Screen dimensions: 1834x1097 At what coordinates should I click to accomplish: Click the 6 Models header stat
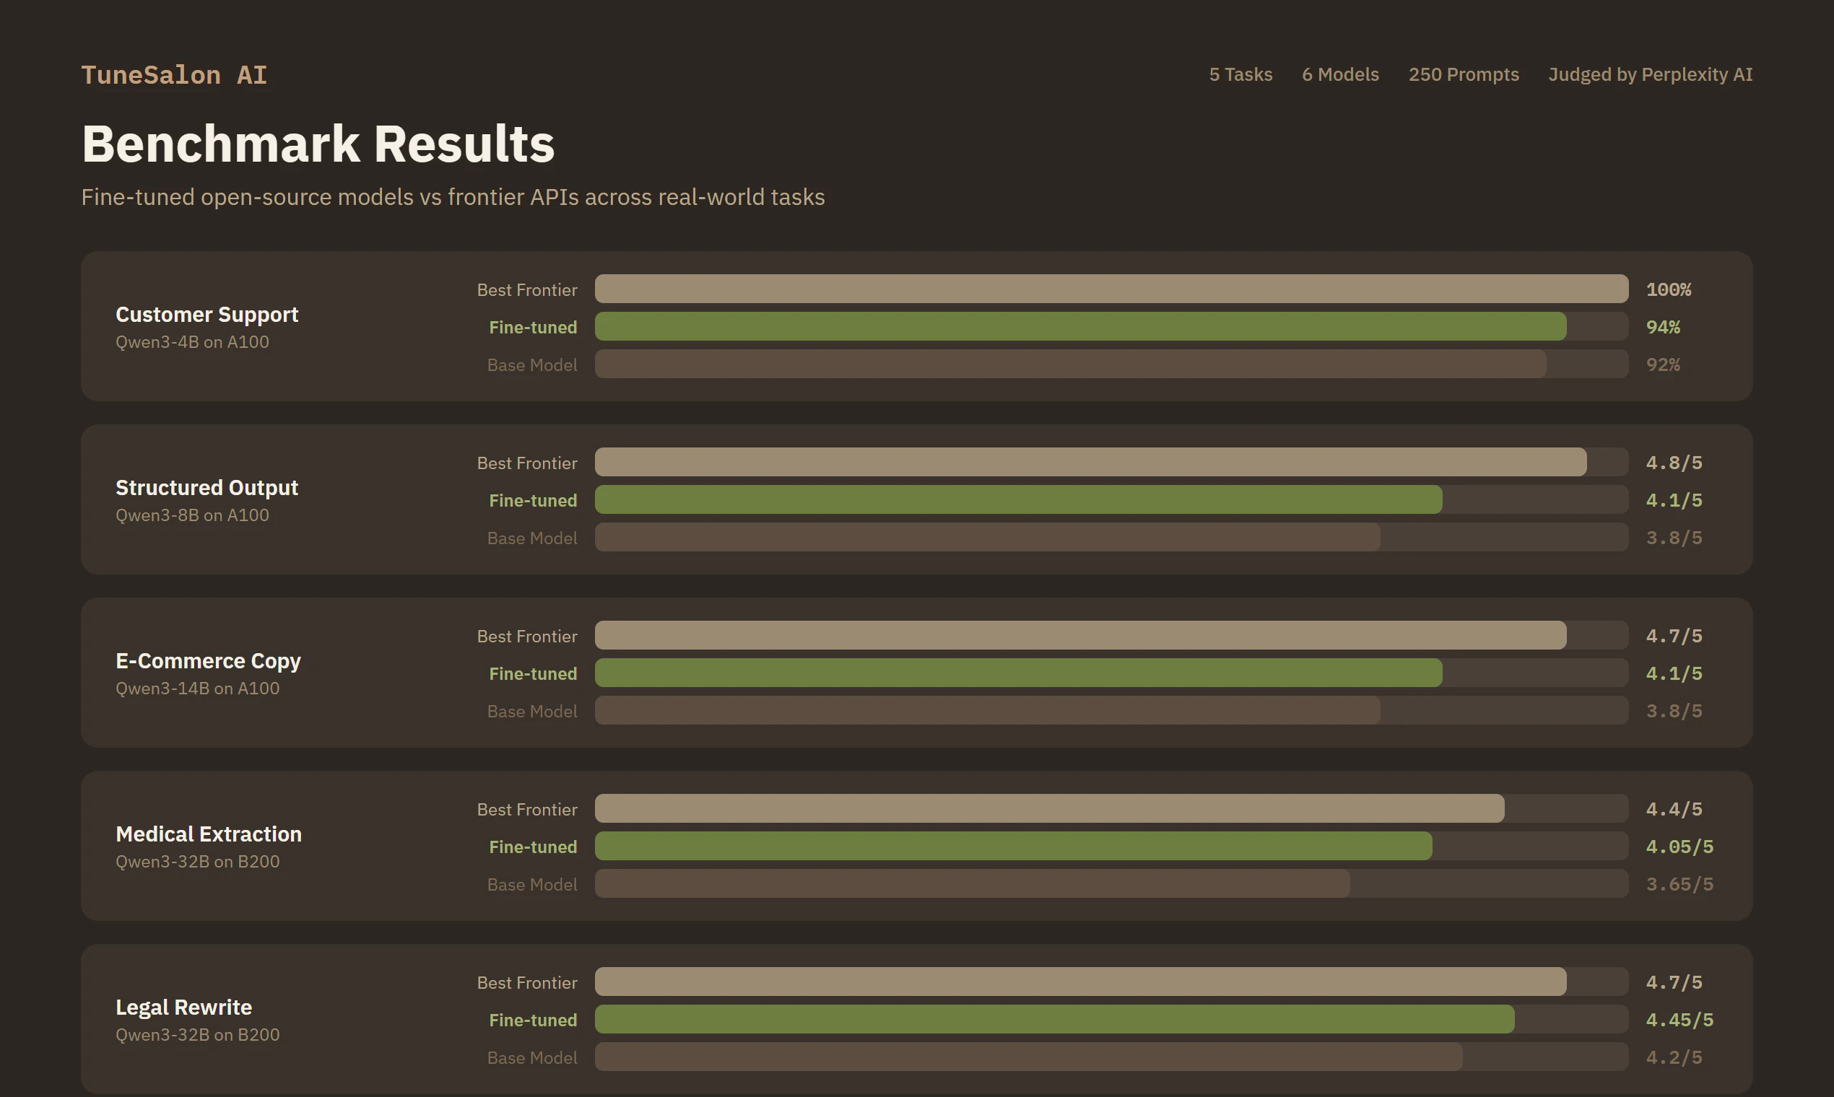[x=1340, y=74]
